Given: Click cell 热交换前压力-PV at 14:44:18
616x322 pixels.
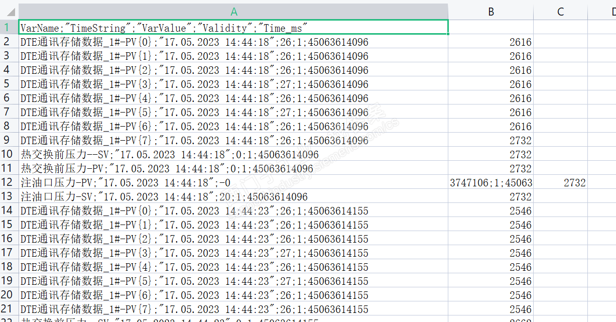Looking at the screenshot, I should [x=233, y=168].
